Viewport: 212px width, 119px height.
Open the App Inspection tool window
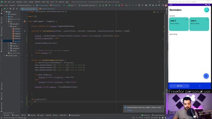(x=75, y=115)
